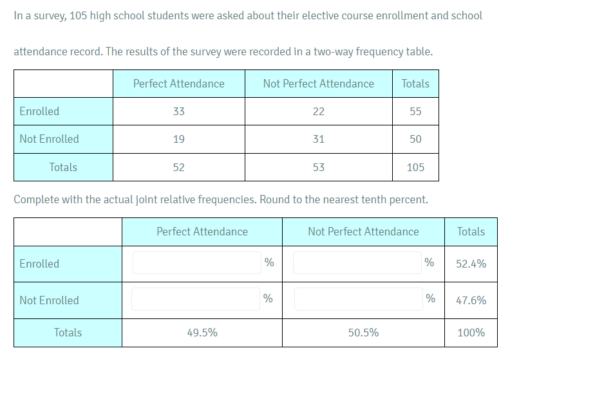The image size is (604, 402).
Task: Click the 47.6% total cell
Action: point(471,300)
